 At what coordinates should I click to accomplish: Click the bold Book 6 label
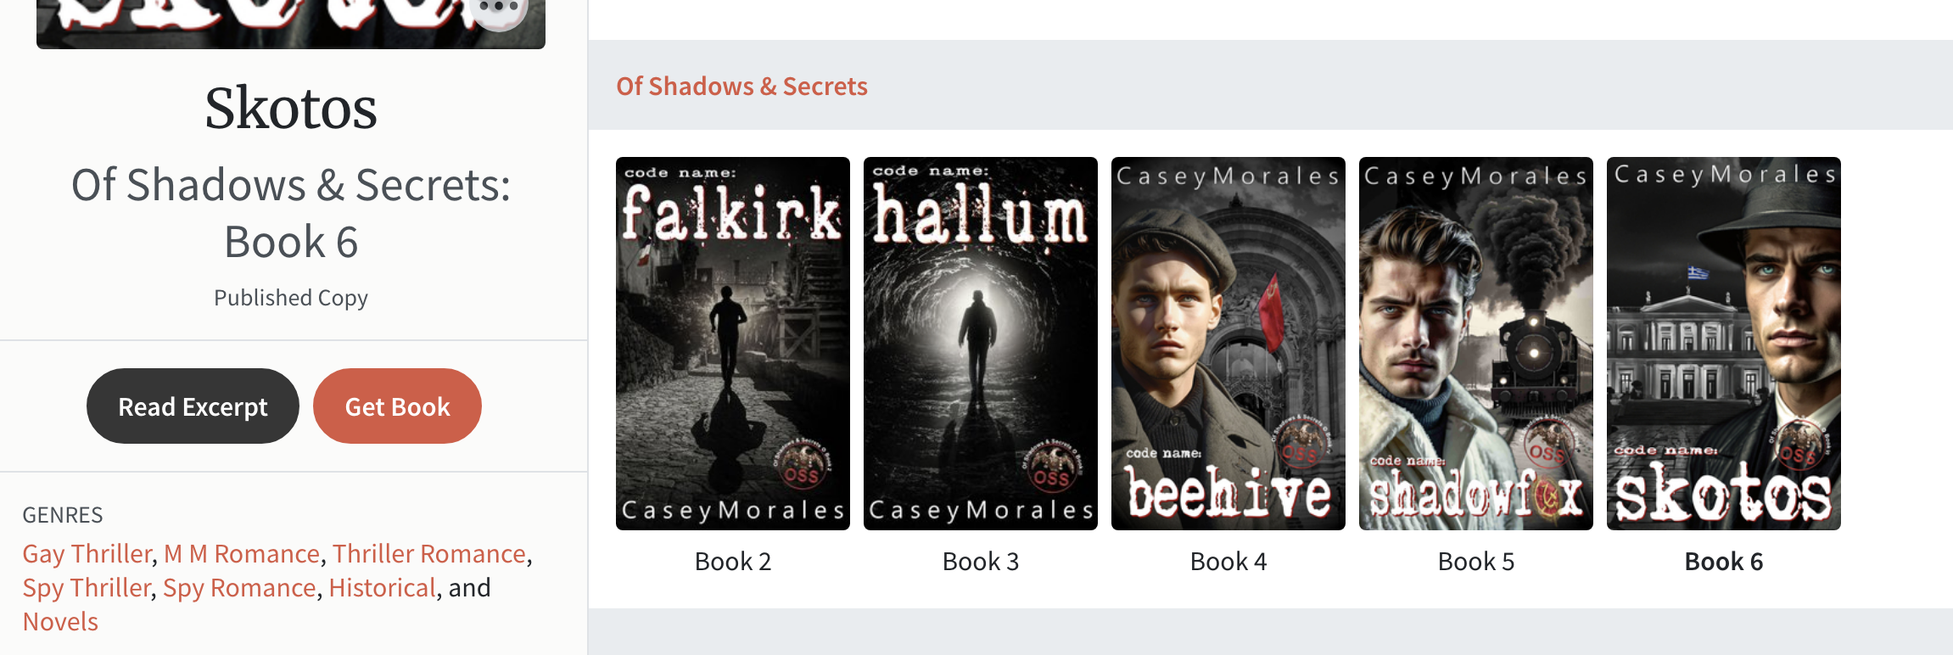click(1724, 562)
